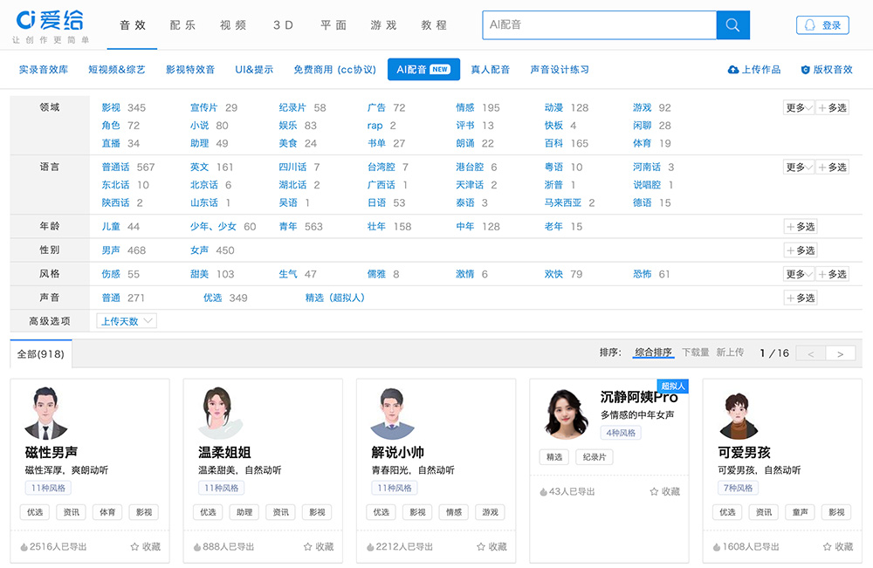Viewport: 873px width, 568px height.
Task: Select the 男声 gender filter
Action: 113,250
